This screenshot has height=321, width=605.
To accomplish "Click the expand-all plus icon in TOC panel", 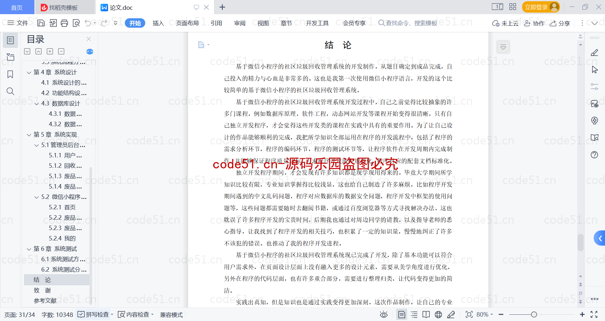I will point(50,51).
